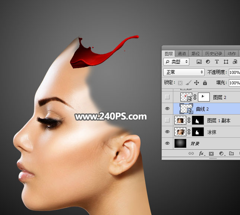Open the 类型 filter type dropdown
This screenshot has width=240, height=215.
point(176,62)
